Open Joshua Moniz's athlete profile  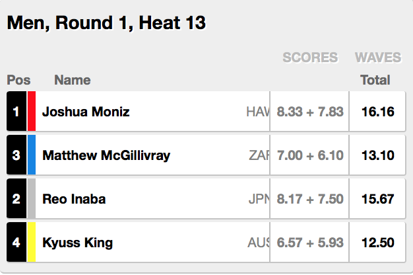tap(86, 112)
